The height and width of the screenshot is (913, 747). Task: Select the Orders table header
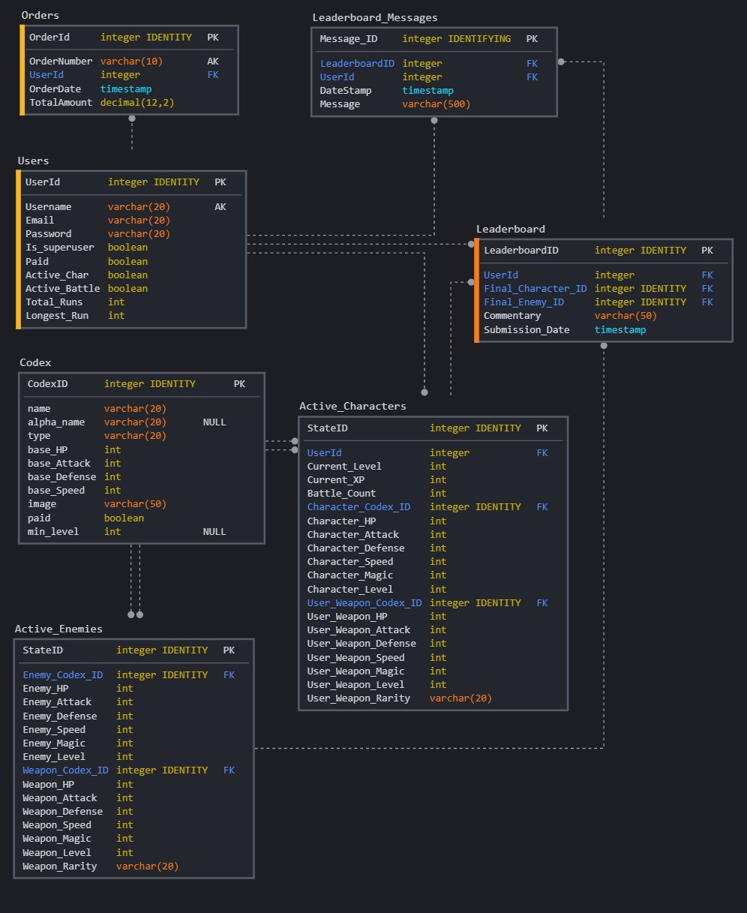40,15
